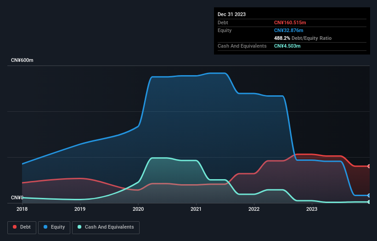Click the 2023 x-axis label

tap(312, 209)
